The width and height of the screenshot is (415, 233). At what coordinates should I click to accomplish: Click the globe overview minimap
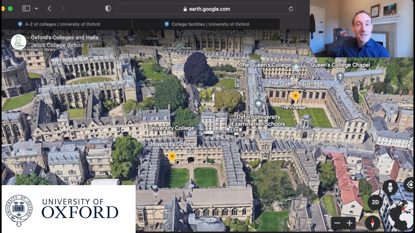click(402, 215)
